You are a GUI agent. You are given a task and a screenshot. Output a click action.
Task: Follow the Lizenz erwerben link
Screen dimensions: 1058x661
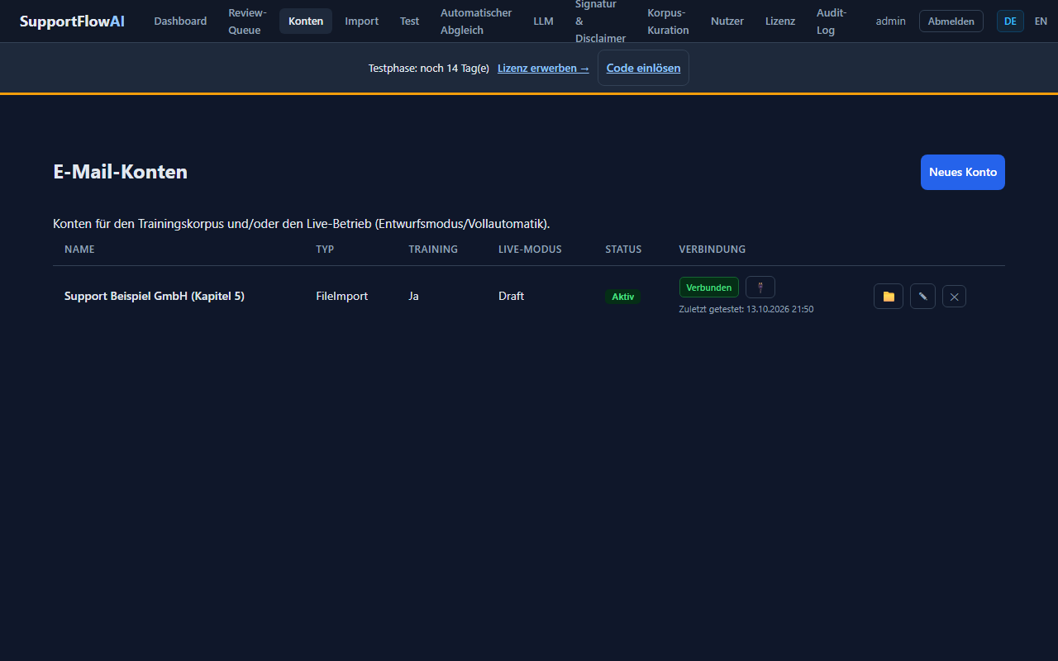[x=543, y=68]
